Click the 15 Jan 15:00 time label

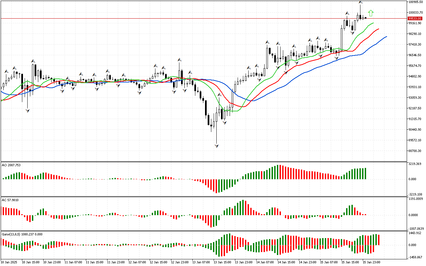[x=350, y=262]
